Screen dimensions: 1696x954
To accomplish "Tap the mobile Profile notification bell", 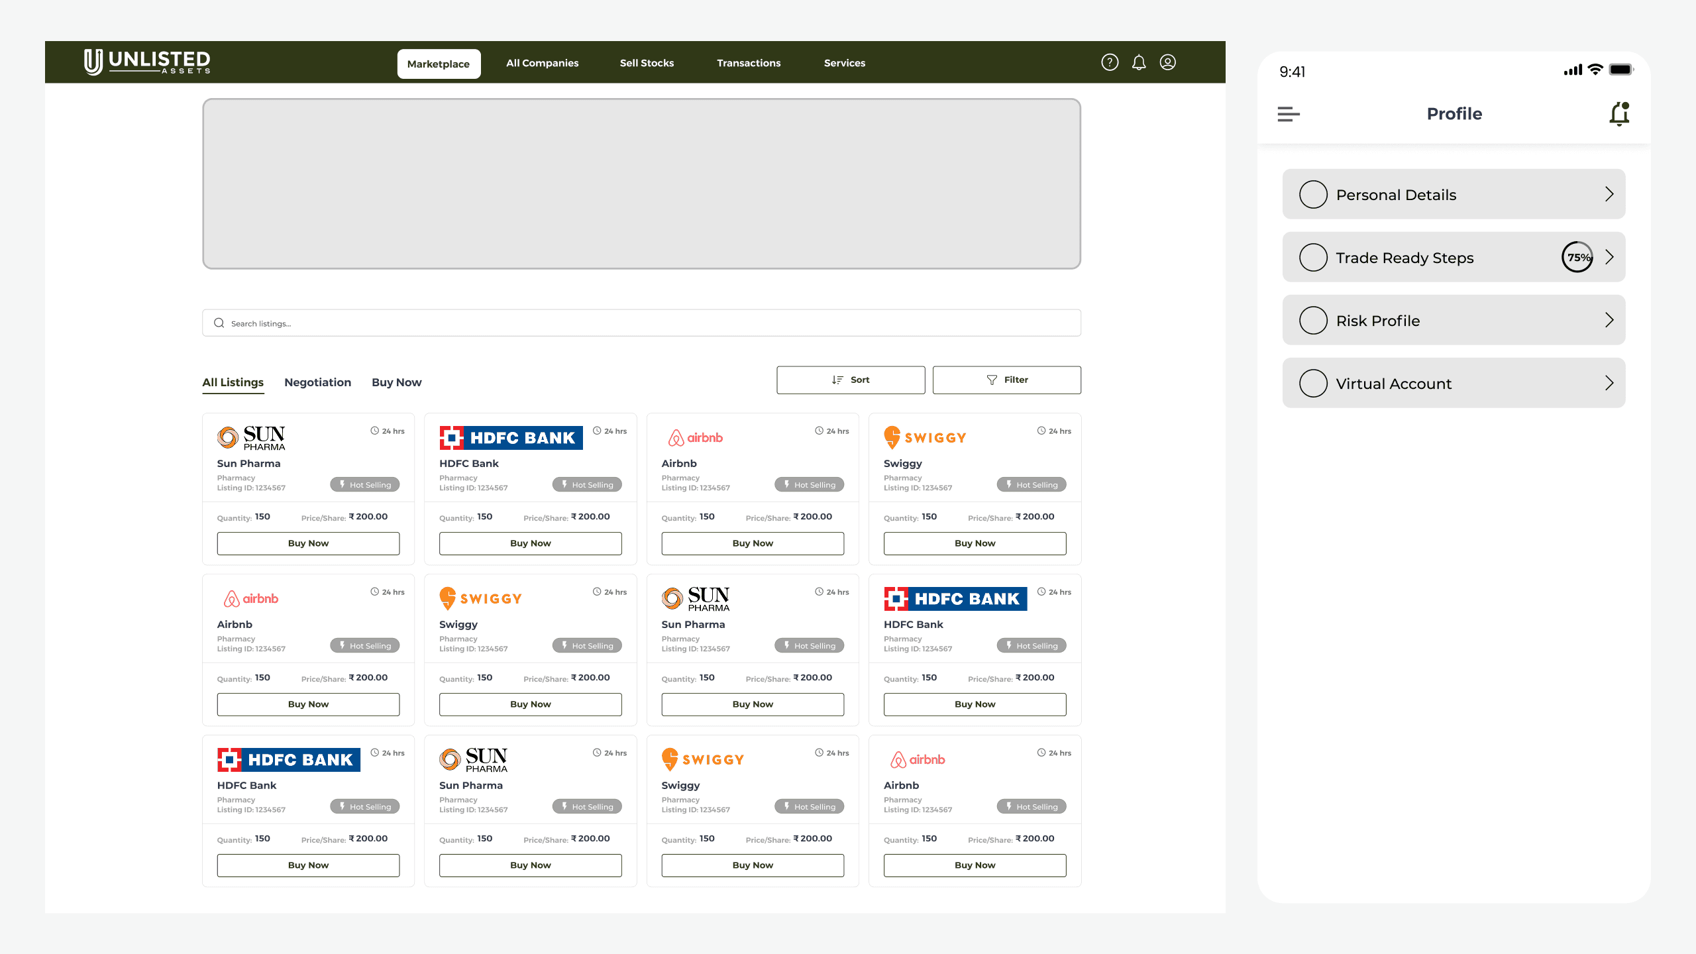I will 1619,114.
